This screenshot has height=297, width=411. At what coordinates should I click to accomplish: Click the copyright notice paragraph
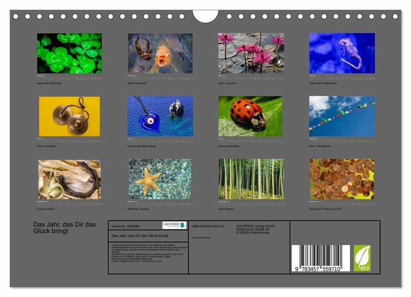[150, 253]
